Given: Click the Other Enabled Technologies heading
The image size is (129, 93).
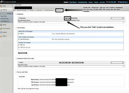Looking at the screenshot, I should coord(26,37).
